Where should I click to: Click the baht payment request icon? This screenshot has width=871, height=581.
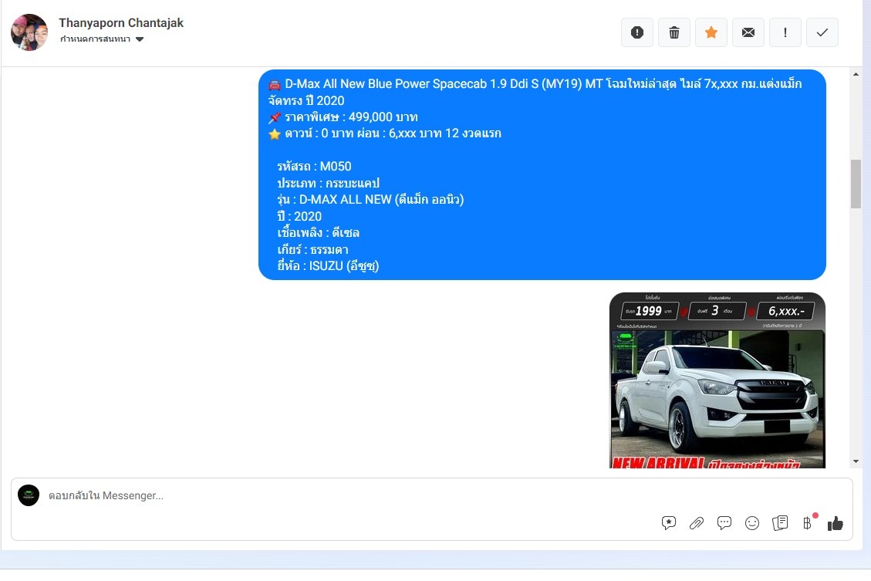pos(807,522)
